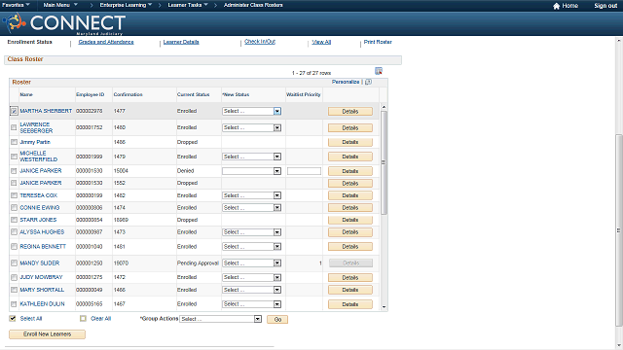Check the box for LAWRENCE SEEBERGER
The height and width of the screenshot is (350, 623).
[14, 127]
